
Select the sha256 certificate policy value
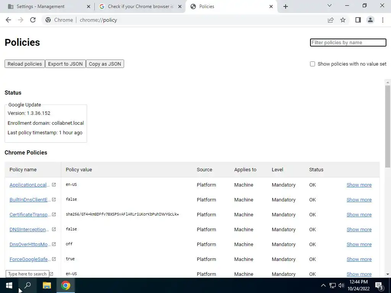pos(122,214)
